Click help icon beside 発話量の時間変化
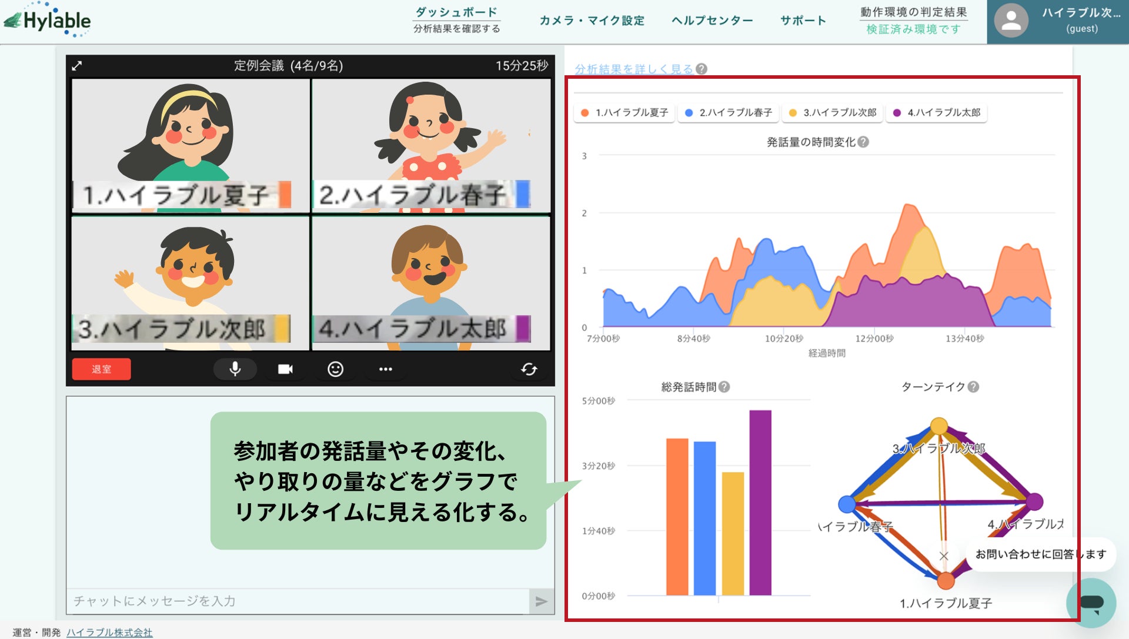1129x639 pixels. point(863,142)
